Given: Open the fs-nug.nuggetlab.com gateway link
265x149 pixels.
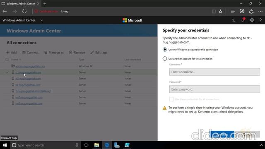Looking at the screenshot, I should coord(33,91).
